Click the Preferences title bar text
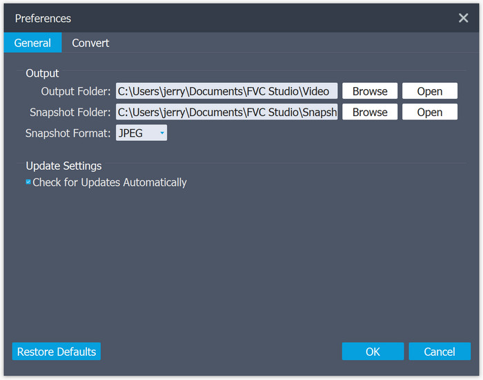 click(x=43, y=19)
